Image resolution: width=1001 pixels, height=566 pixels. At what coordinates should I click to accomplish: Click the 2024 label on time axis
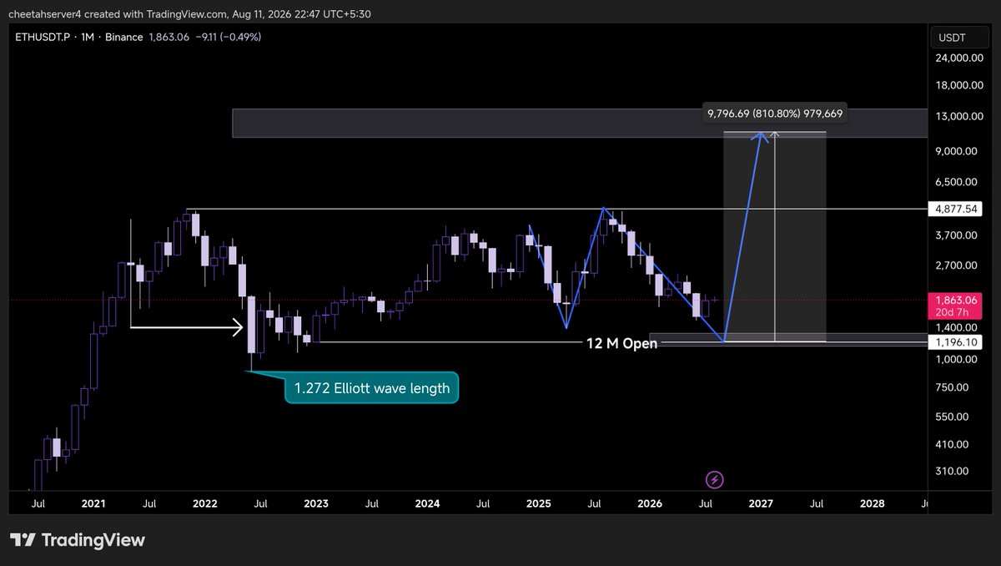pos(427,504)
